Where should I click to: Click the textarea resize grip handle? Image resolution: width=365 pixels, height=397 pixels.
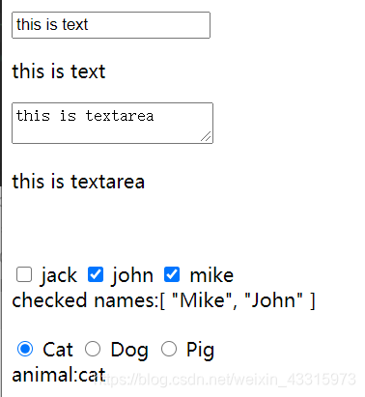click(206, 136)
